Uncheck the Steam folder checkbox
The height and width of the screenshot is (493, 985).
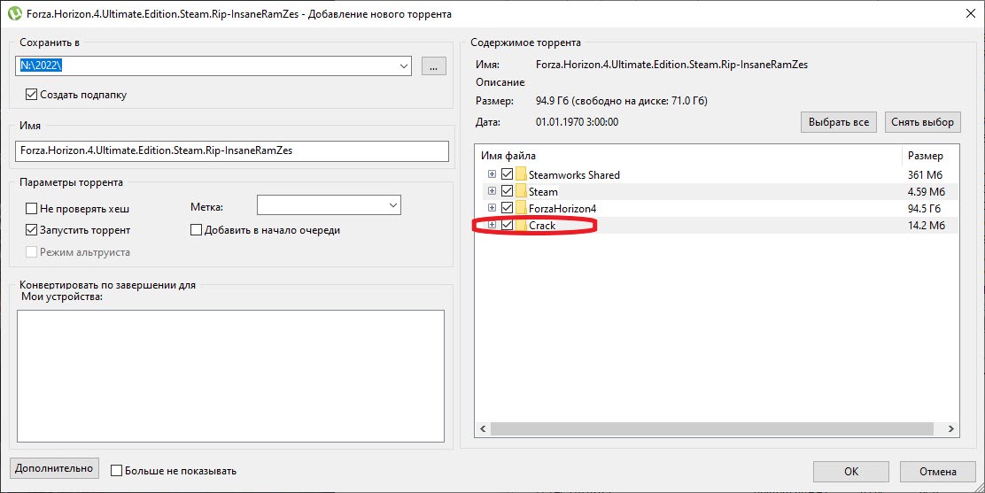[507, 191]
